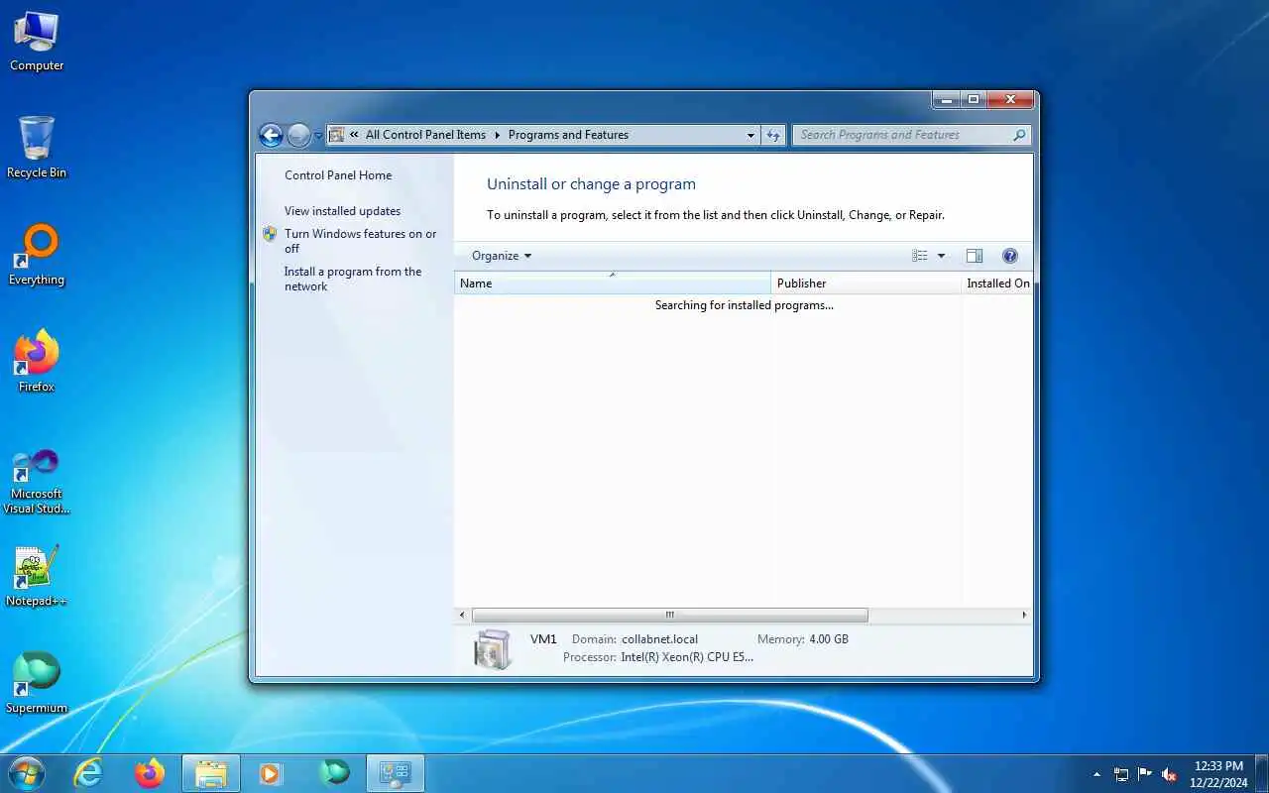Click the muted volume tray icon
This screenshot has height=793, width=1269.
pyautogui.click(x=1169, y=774)
